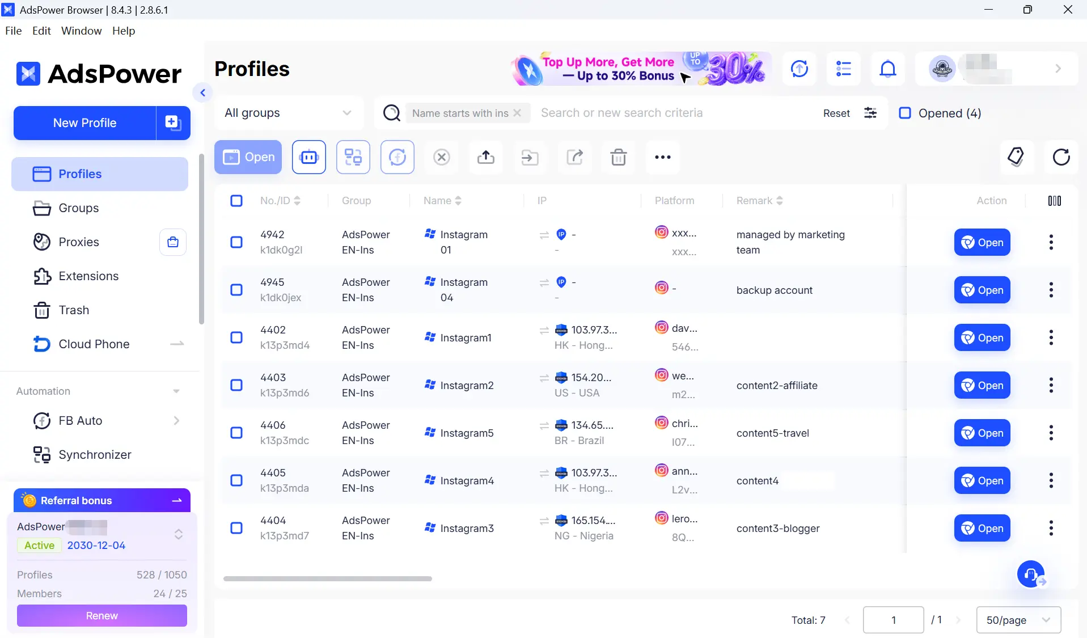Open the Window menu
This screenshot has height=638, width=1087.
tap(82, 31)
